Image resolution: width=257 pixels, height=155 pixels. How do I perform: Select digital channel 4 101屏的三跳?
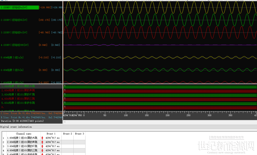(18, 99)
